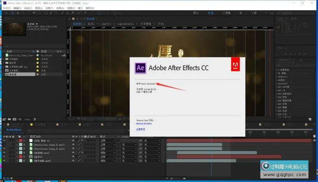Click Interpret Footage icon in Project panel

[4, 119]
